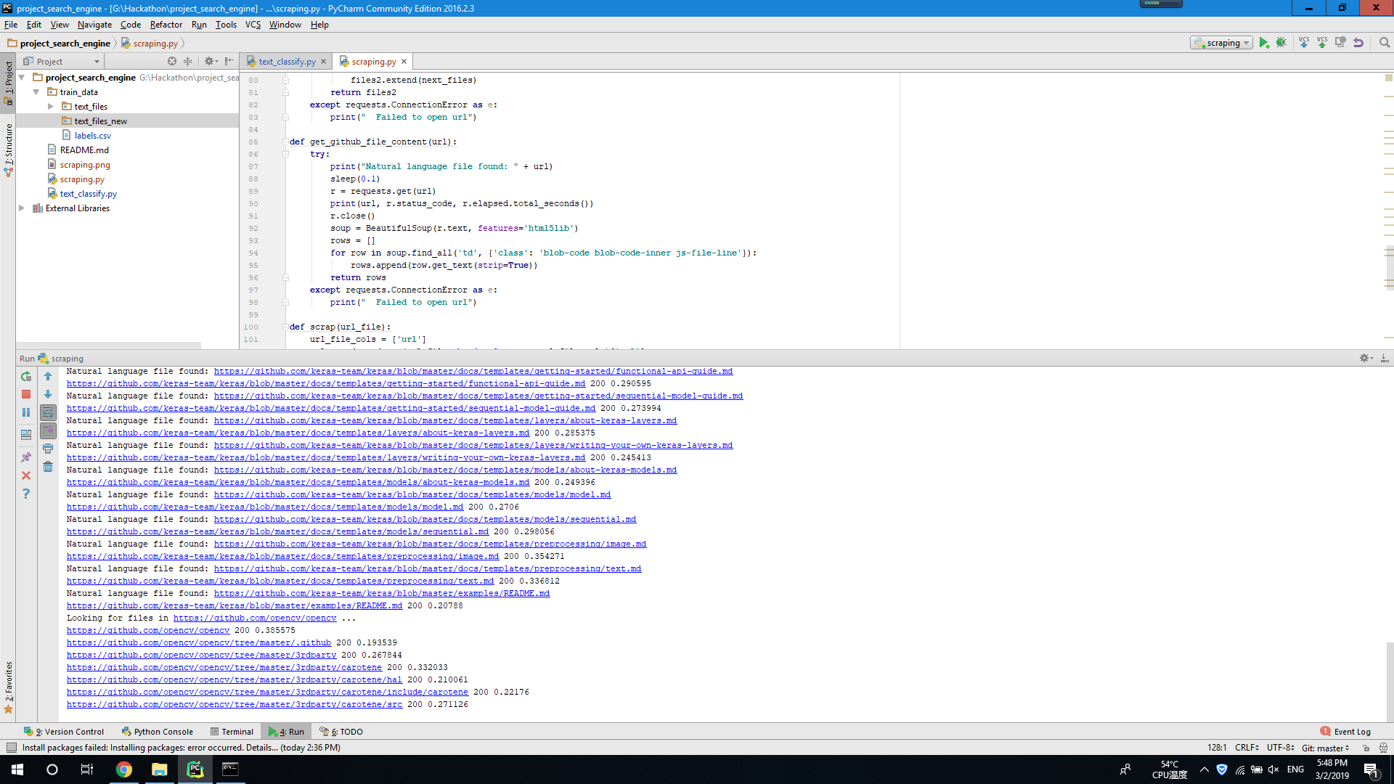
Task: Revert changes with purple undo arrow
Action: click(x=1358, y=43)
